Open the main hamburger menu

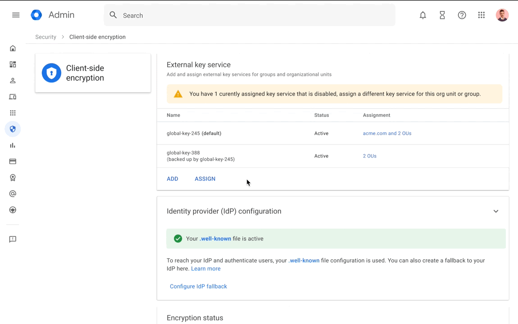[x=16, y=15]
